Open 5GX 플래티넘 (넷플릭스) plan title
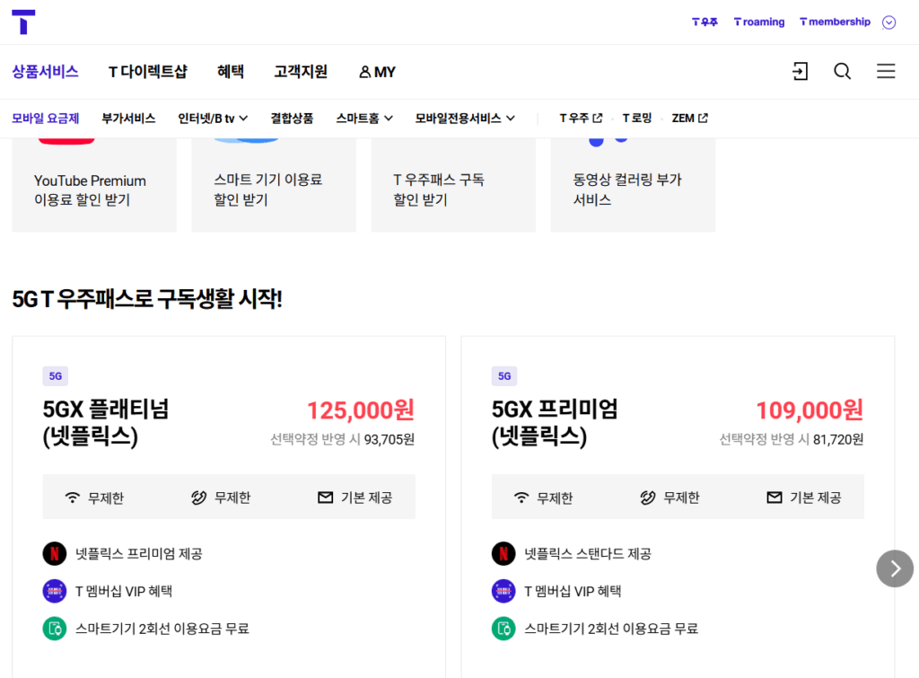The height and width of the screenshot is (678, 919). 106,423
